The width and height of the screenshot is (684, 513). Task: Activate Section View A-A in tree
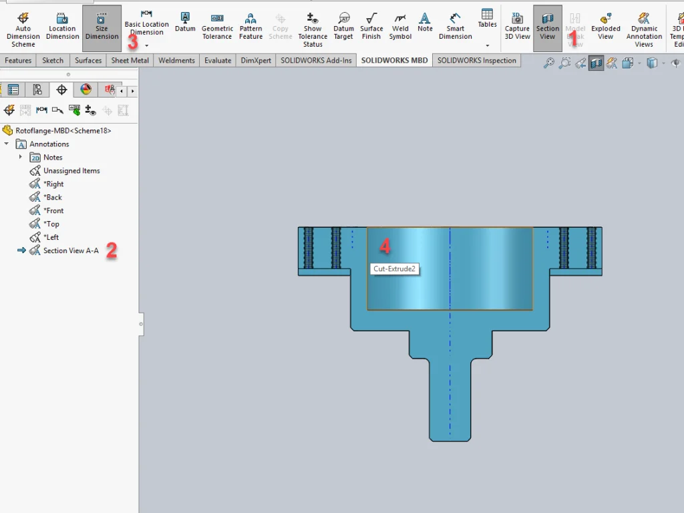71,250
